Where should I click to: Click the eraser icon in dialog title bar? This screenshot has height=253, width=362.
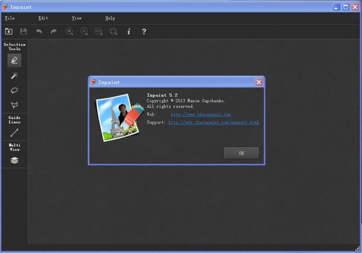click(93, 82)
